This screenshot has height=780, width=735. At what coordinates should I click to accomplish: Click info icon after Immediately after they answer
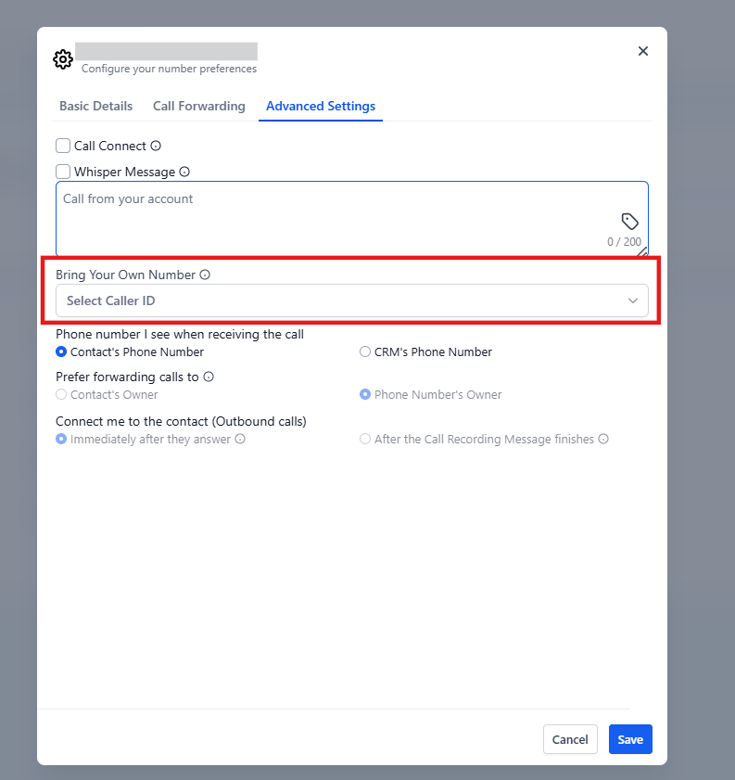click(x=240, y=439)
